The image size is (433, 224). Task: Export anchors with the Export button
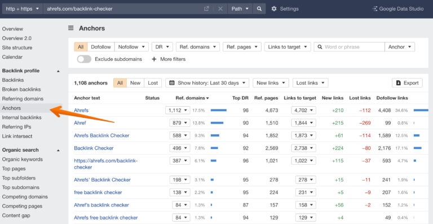tap(407, 83)
